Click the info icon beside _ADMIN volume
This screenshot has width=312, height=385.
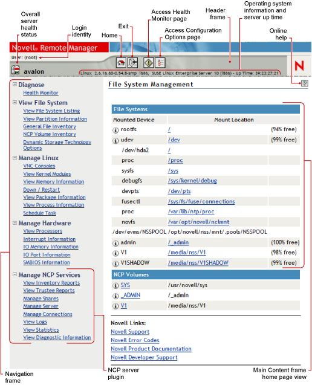(115, 296)
